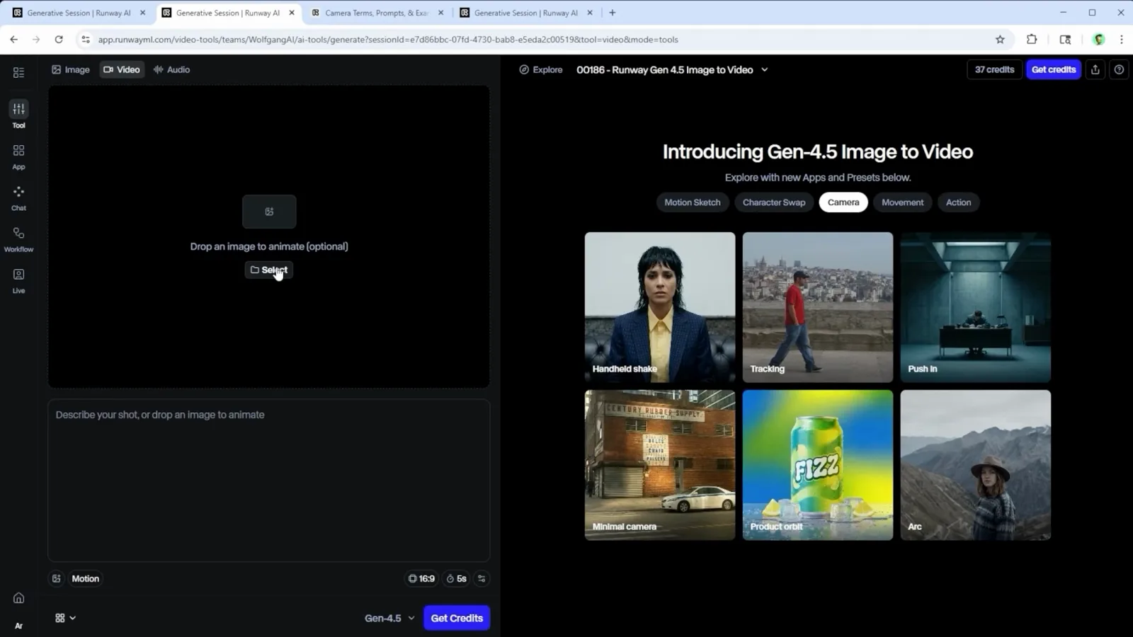
Task: Toggle the Motion option chip
Action: tap(85, 578)
